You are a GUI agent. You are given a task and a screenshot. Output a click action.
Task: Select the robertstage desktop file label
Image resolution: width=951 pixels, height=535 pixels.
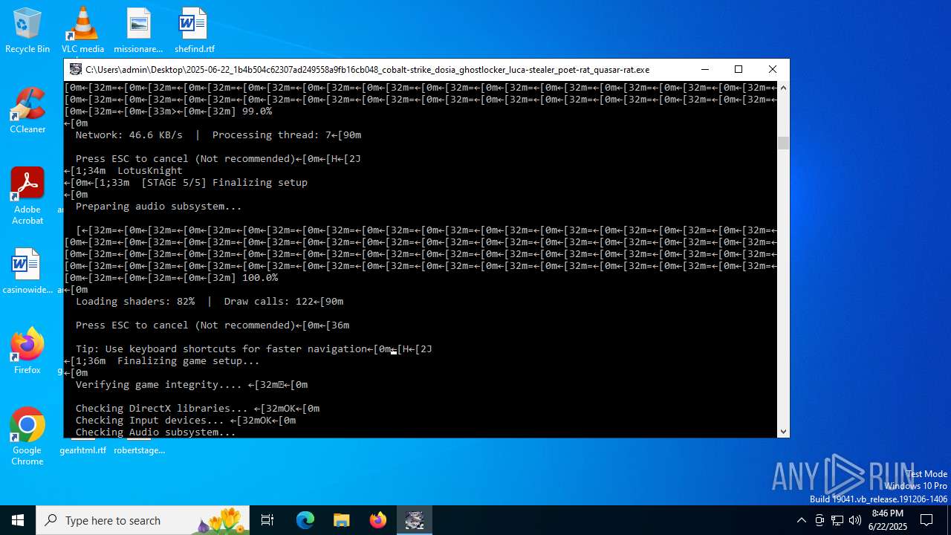(x=139, y=450)
